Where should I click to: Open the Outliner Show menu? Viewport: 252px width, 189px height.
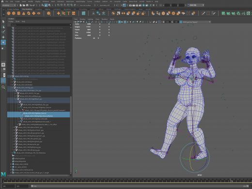[x=17, y=21]
